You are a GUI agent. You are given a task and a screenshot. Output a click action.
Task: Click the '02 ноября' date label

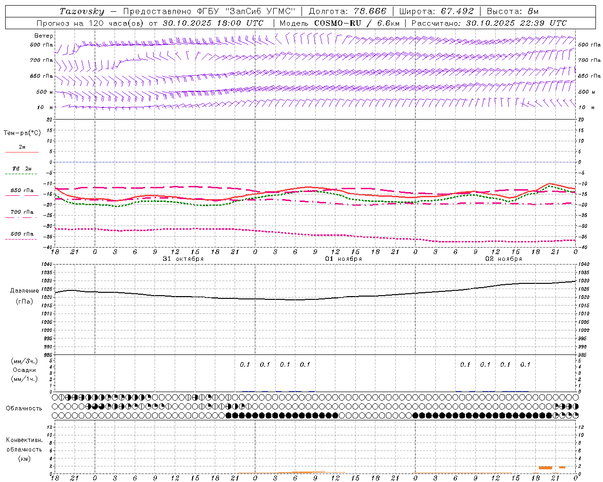[x=504, y=259]
